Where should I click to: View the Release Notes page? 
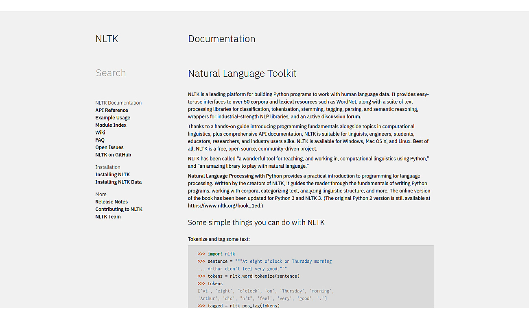click(x=111, y=202)
